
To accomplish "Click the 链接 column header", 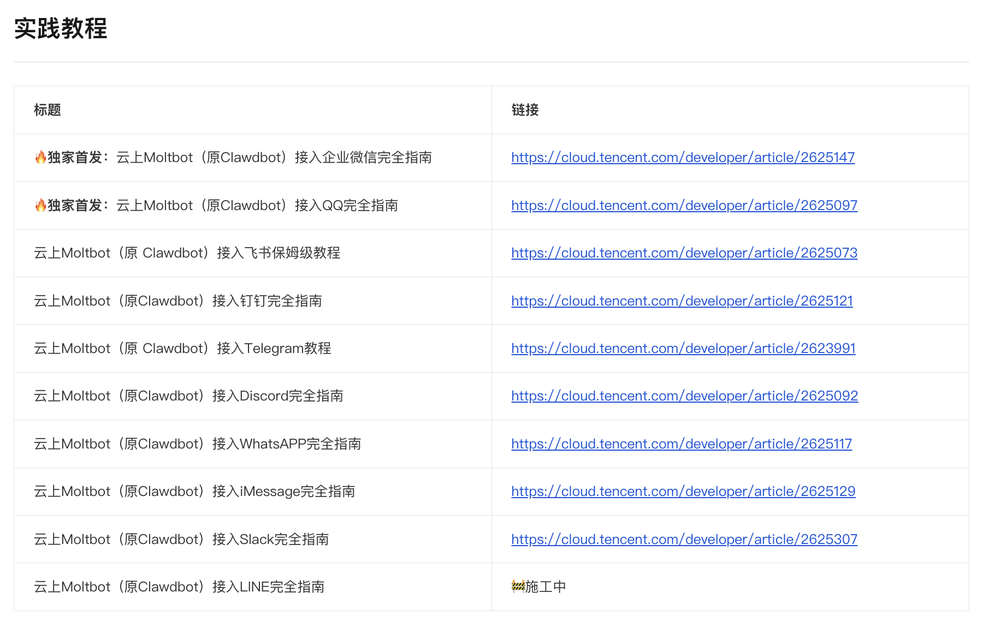I will pyautogui.click(x=525, y=110).
